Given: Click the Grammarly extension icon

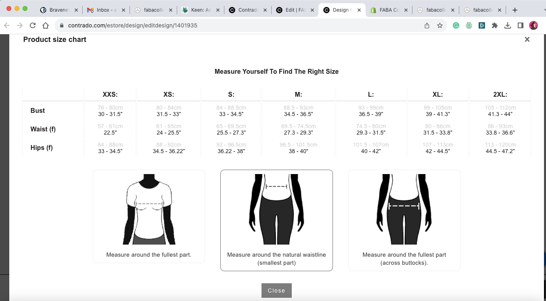Looking at the screenshot, I should coord(456,25).
